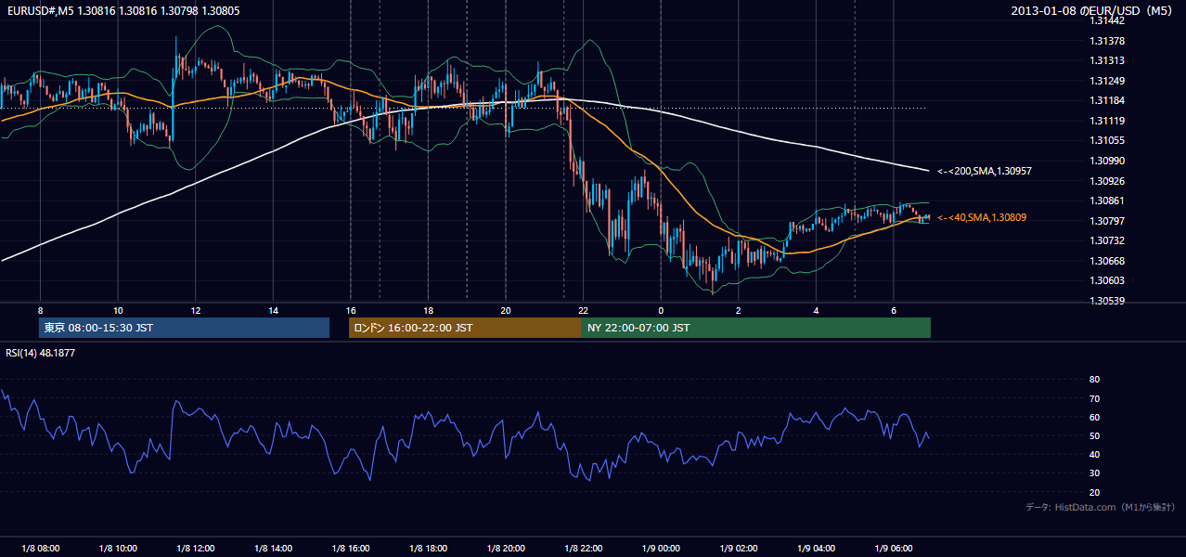The height and width of the screenshot is (557, 1186).
Task: Click hour tick 18 under price chart
Action: point(428,310)
